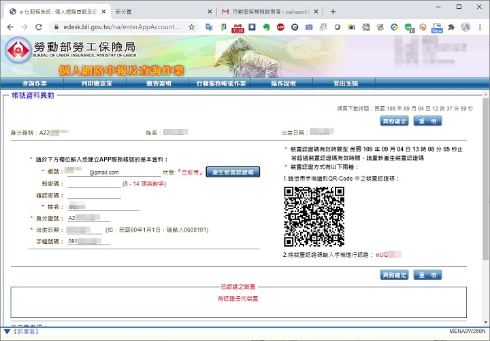The image size is (490, 341).
Task: Switch to the Gmail 行動服務帳號啟用信 tab
Action: coord(270,12)
